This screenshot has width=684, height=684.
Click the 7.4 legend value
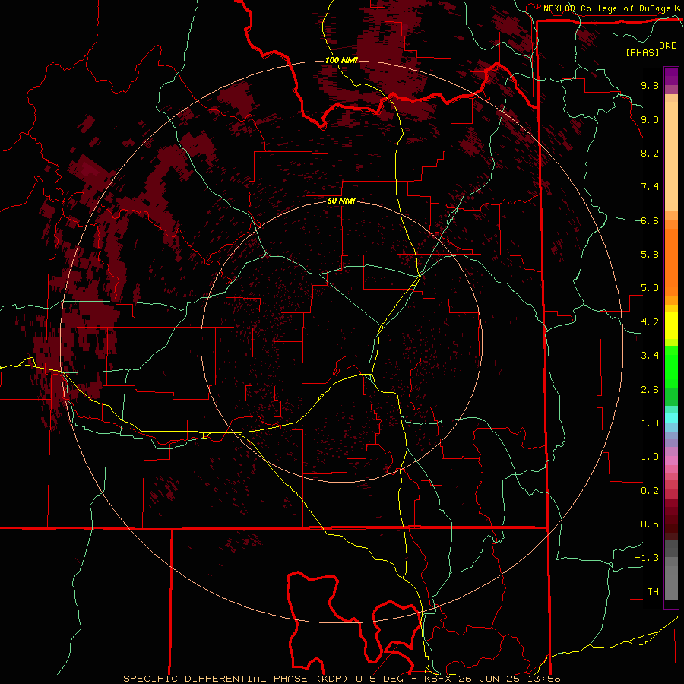tap(650, 187)
